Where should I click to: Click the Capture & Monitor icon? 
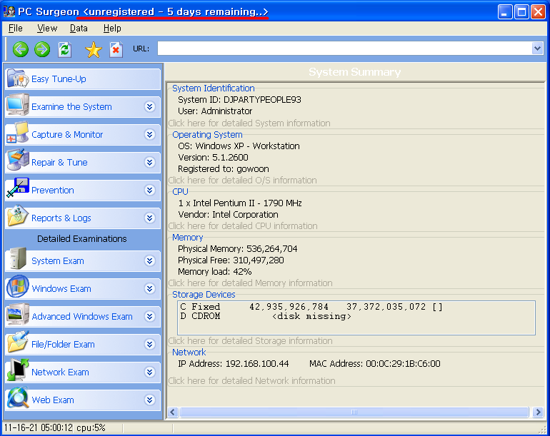(x=17, y=133)
